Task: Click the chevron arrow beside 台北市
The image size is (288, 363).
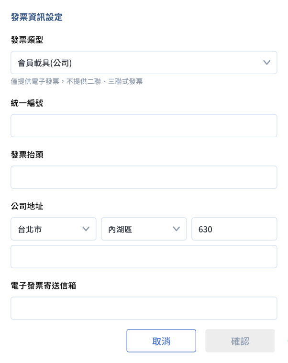Action: pos(86,229)
